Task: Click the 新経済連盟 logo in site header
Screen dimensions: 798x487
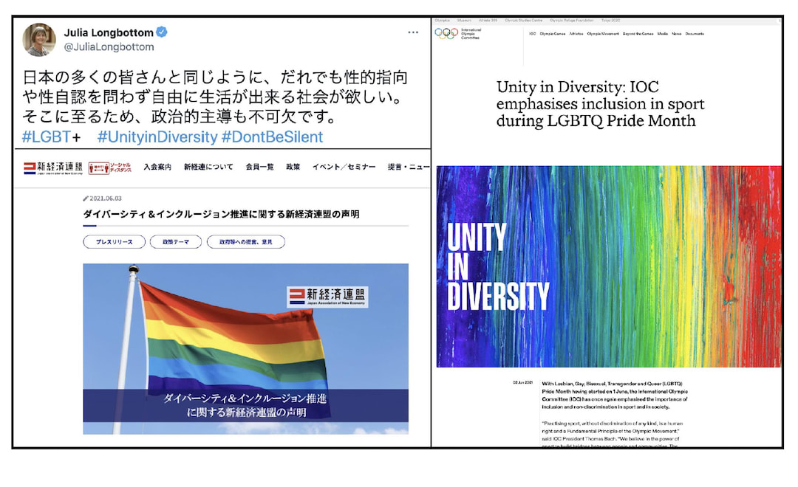Action: pos(53,167)
